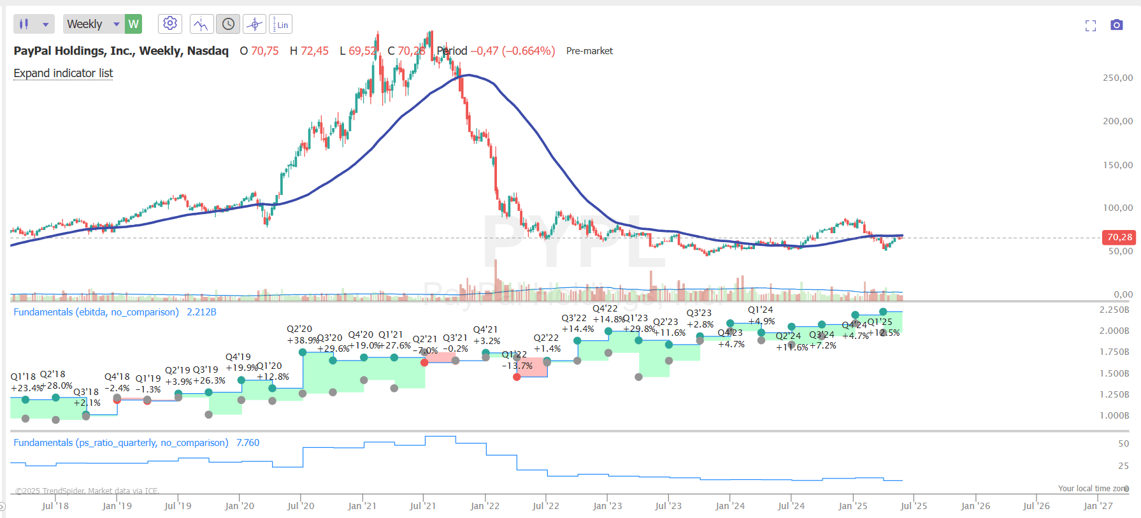
Task: Click the 2.250B ebitda axis label
Action: point(1114,310)
